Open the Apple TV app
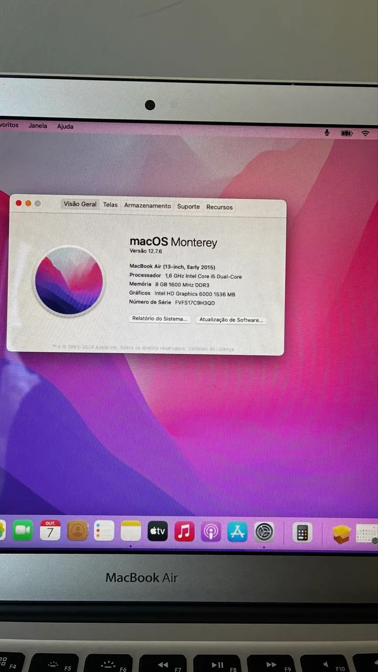The image size is (378, 672). point(157,531)
